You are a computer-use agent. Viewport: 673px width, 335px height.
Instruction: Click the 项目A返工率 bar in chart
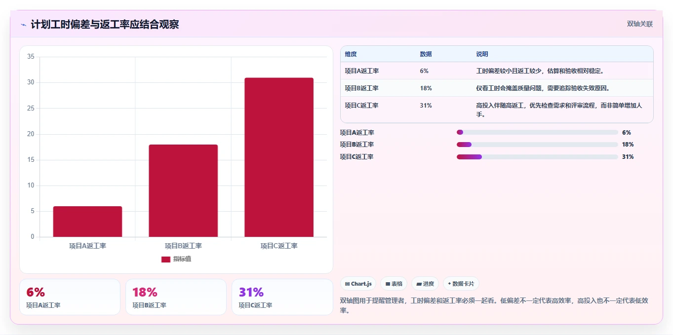pos(87,222)
